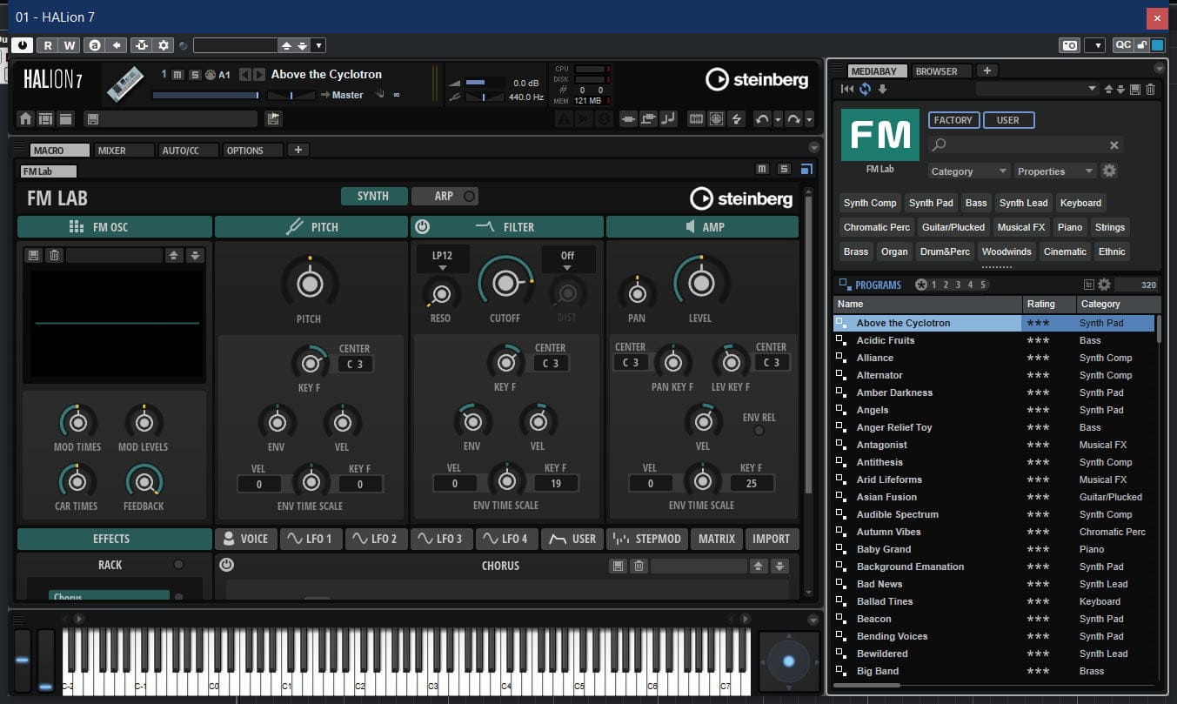Click the IMPORT button

(x=772, y=539)
